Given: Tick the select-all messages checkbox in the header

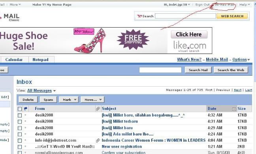Looking at the screenshot, I should point(20,109).
